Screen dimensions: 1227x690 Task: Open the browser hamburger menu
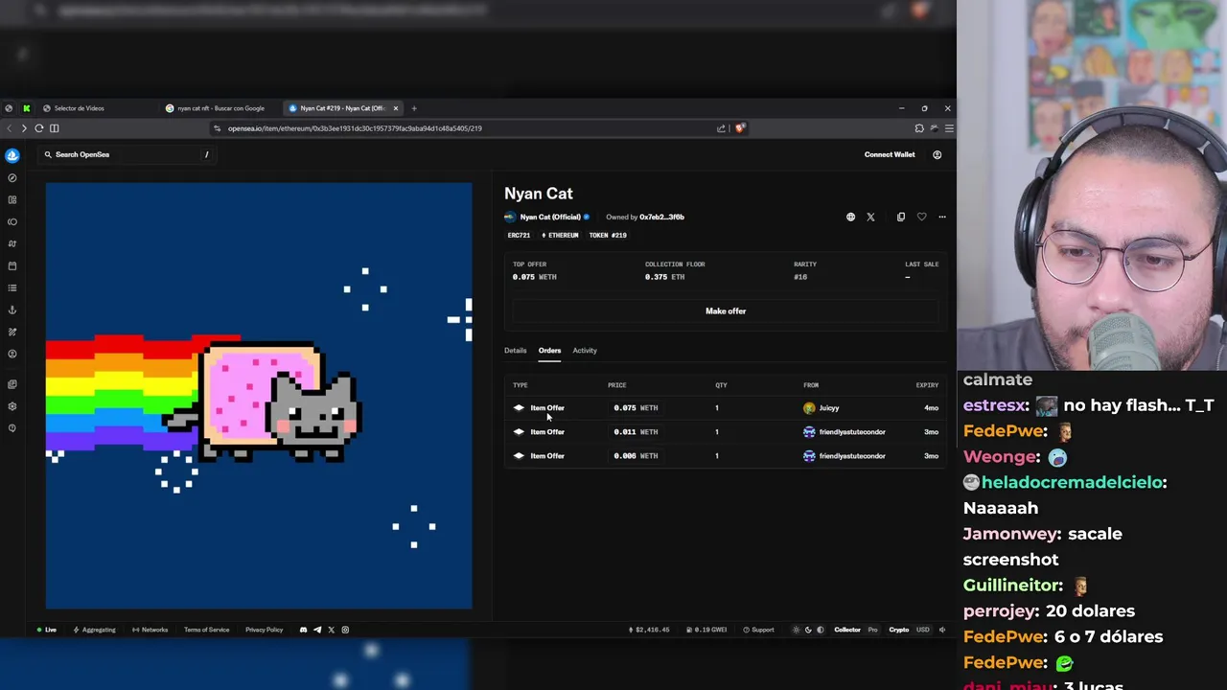[x=949, y=128]
